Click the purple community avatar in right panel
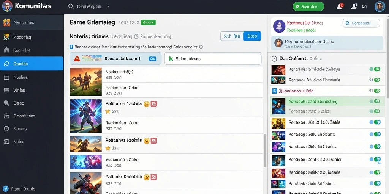389x194 pixels. point(279,26)
